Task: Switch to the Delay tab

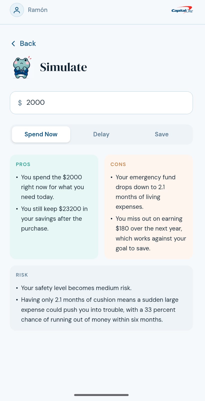Action: pyautogui.click(x=101, y=134)
